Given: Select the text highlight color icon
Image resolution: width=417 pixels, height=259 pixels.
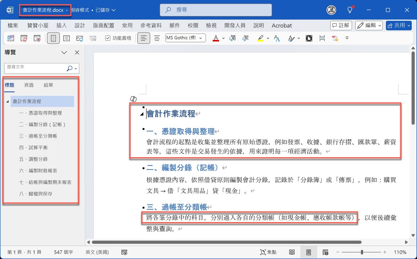Looking at the screenshot, I should pos(261,38).
